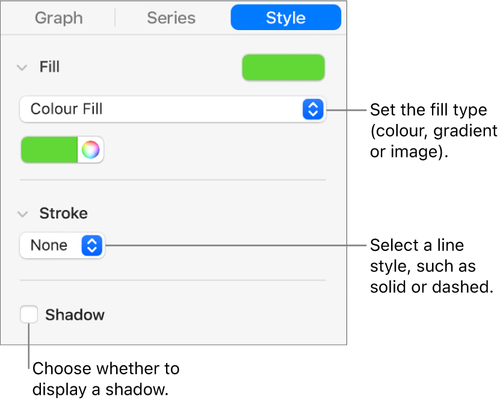This screenshot has height=405, width=503.
Task: Switch to the Graph tab
Action: (58, 18)
